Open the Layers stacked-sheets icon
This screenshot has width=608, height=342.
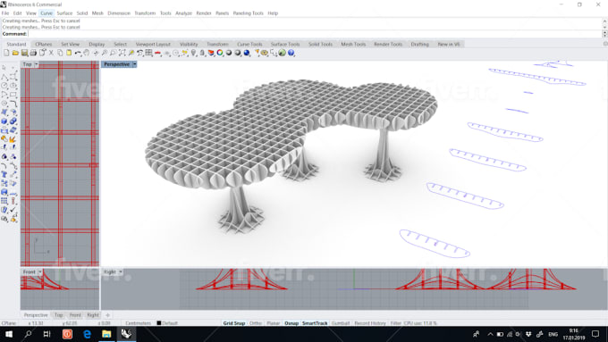point(211,53)
